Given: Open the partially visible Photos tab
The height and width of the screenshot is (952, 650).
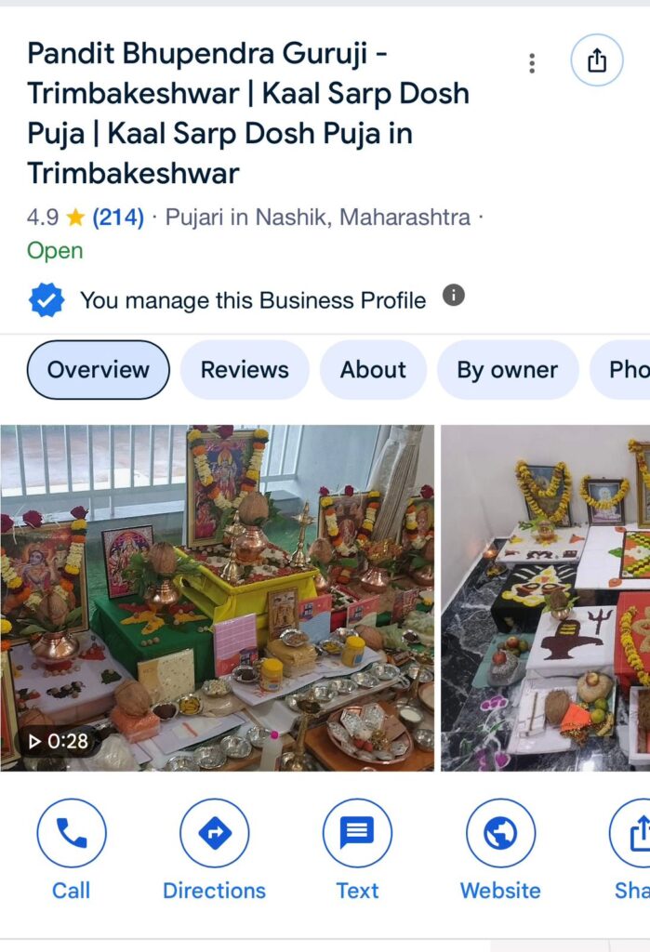Looking at the screenshot, I should (x=620, y=370).
